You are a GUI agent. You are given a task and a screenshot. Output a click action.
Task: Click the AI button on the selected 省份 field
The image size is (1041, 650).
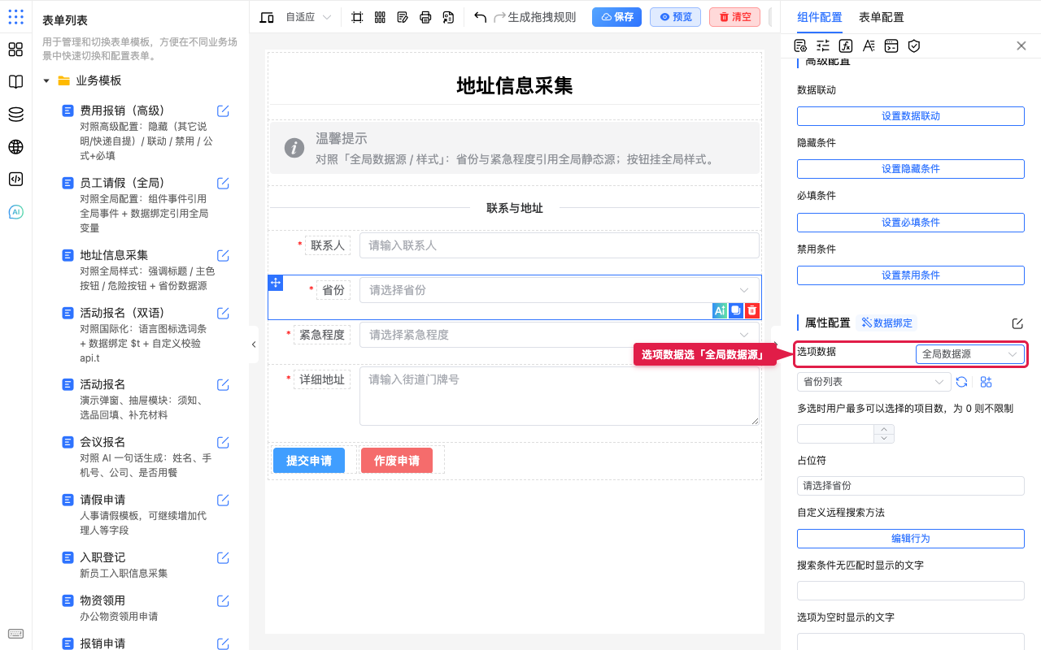click(x=719, y=310)
